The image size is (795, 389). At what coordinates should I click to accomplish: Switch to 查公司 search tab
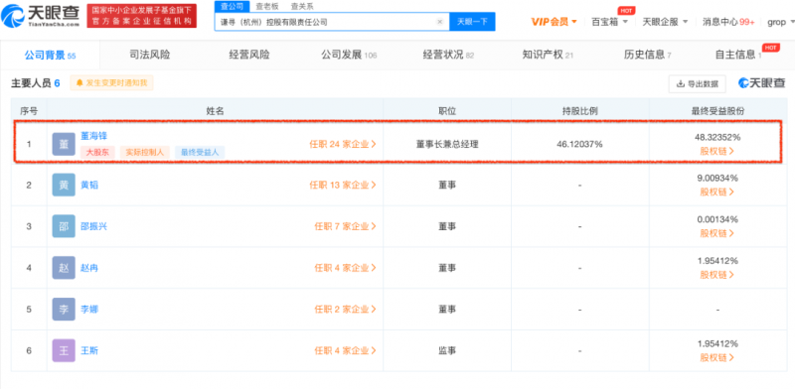point(232,7)
